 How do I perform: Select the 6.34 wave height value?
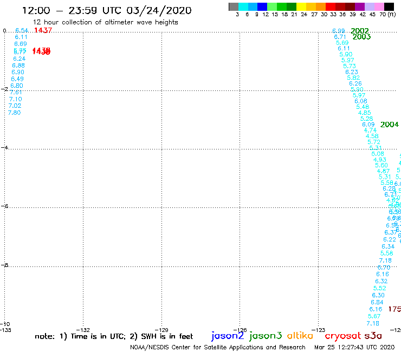[388, 247]
